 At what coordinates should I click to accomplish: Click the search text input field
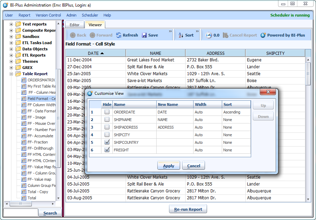20,213
